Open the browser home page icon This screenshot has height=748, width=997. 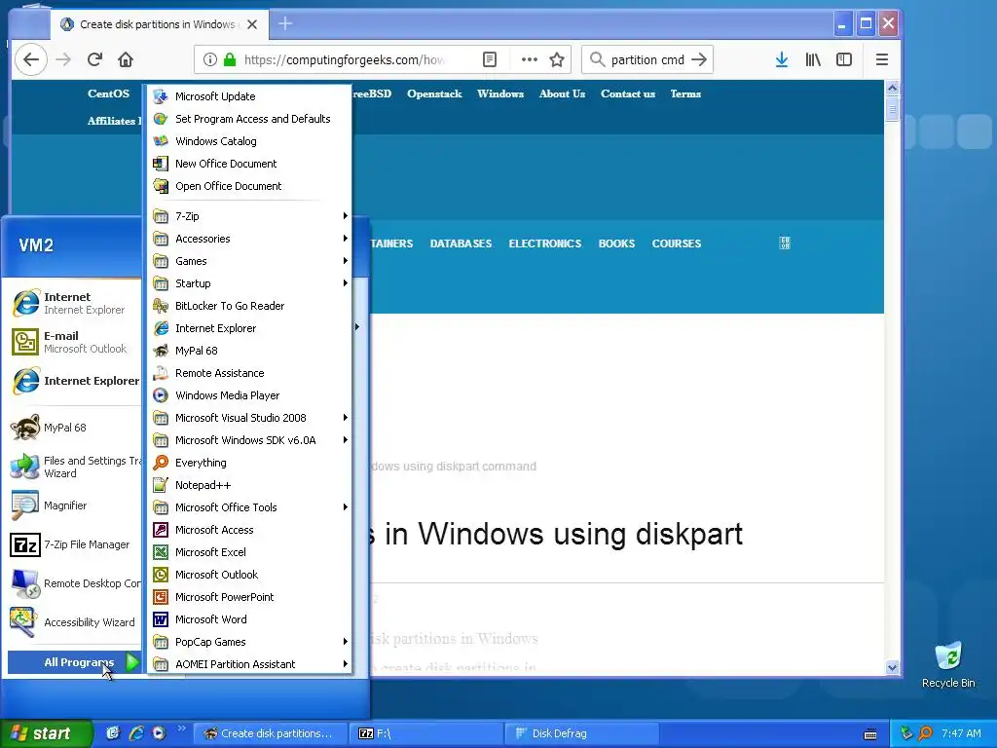pyautogui.click(x=126, y=59)
